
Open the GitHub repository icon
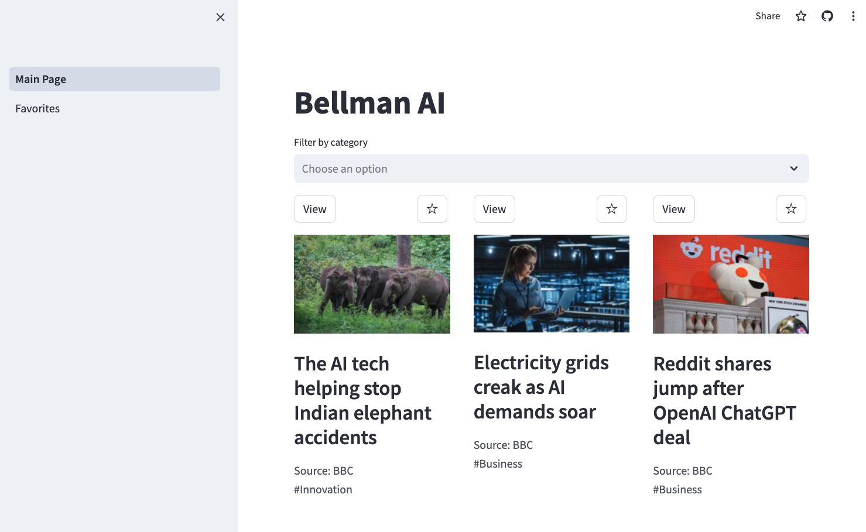(x=827, y=16)
